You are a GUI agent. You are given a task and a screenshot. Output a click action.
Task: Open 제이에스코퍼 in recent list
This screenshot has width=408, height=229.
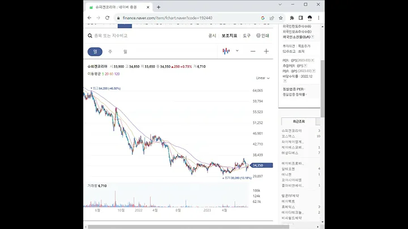[x=292, y=147]
